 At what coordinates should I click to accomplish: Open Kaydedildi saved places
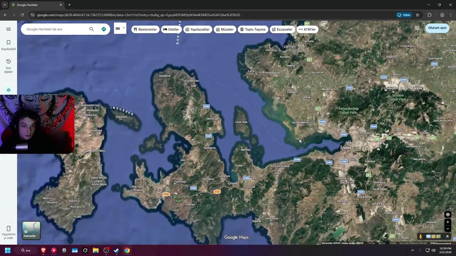pos(9,45)
